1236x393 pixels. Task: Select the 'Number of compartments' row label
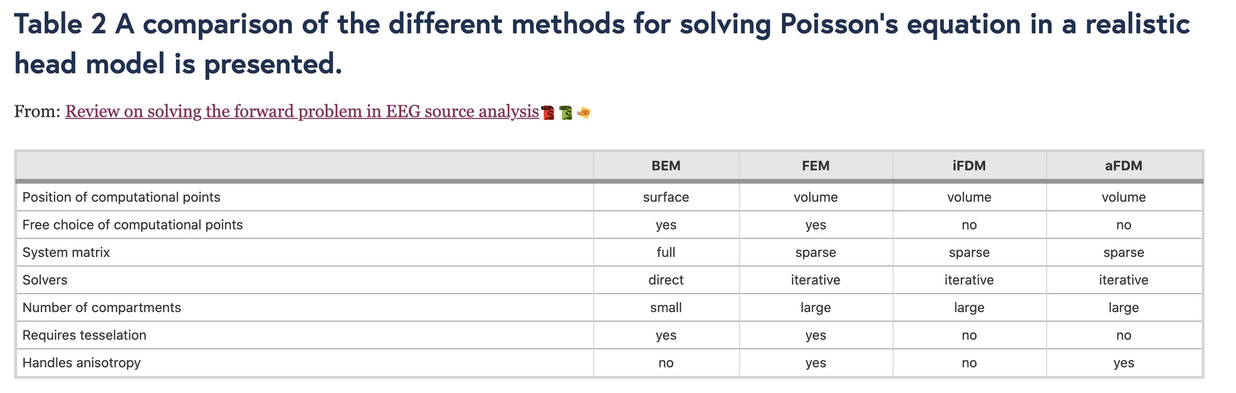pyautogui.click(x=101, y=308)
